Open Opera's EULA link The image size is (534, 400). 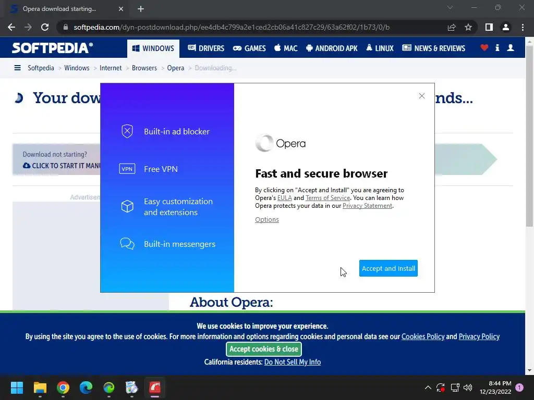pos(285,198)
